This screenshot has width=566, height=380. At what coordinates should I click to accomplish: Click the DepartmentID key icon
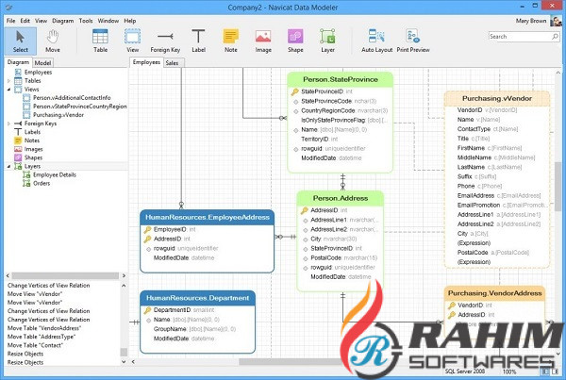tap(148, 310)
